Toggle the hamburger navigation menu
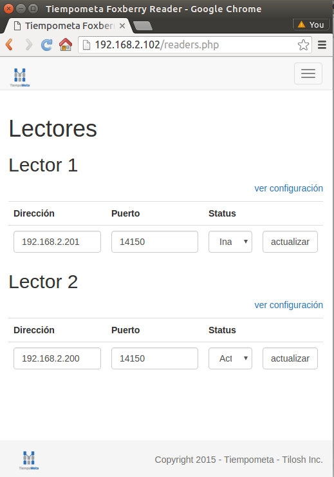 click(x=308, y=73)
